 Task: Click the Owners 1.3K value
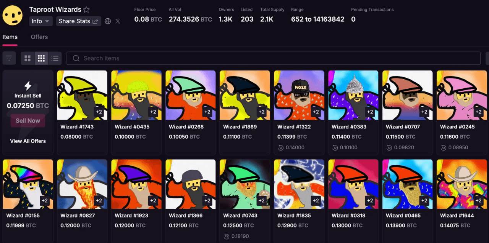pos(226,19)
